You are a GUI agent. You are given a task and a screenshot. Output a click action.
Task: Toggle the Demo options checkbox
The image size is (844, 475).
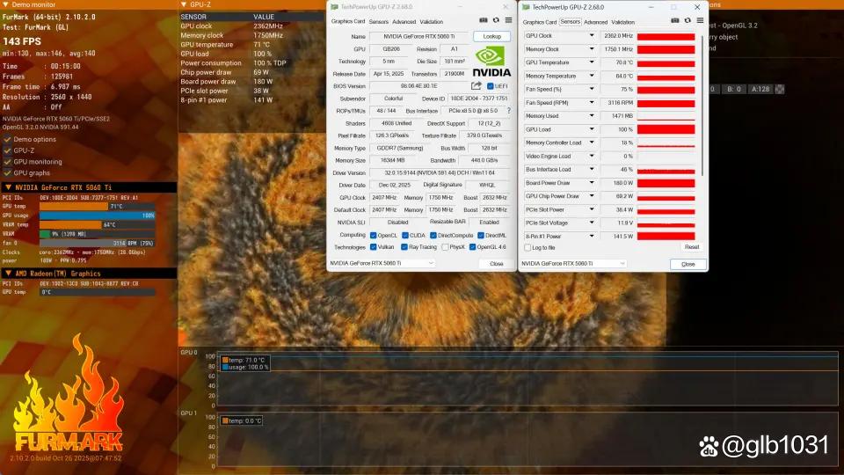[x=8, y=140]
